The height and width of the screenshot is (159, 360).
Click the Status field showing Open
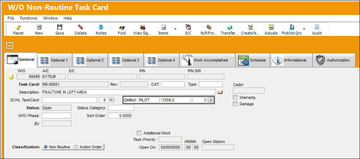(x=57, y=108)
